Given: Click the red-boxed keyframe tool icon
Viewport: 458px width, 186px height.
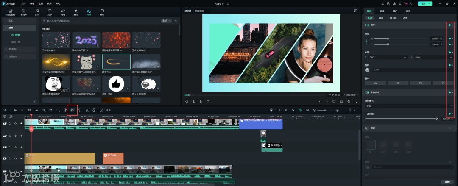Looking at the screenshot, I should (x=72, y=110).
